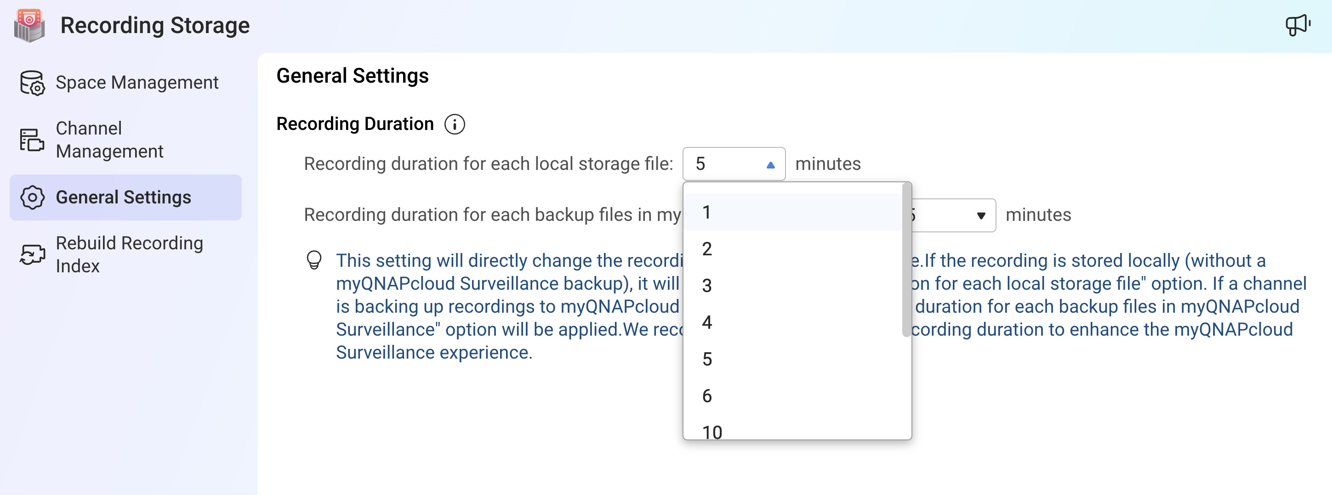Click the lightbulb tip icon
This screenshot has height=495, width=1332.
(x=314, y=260)
